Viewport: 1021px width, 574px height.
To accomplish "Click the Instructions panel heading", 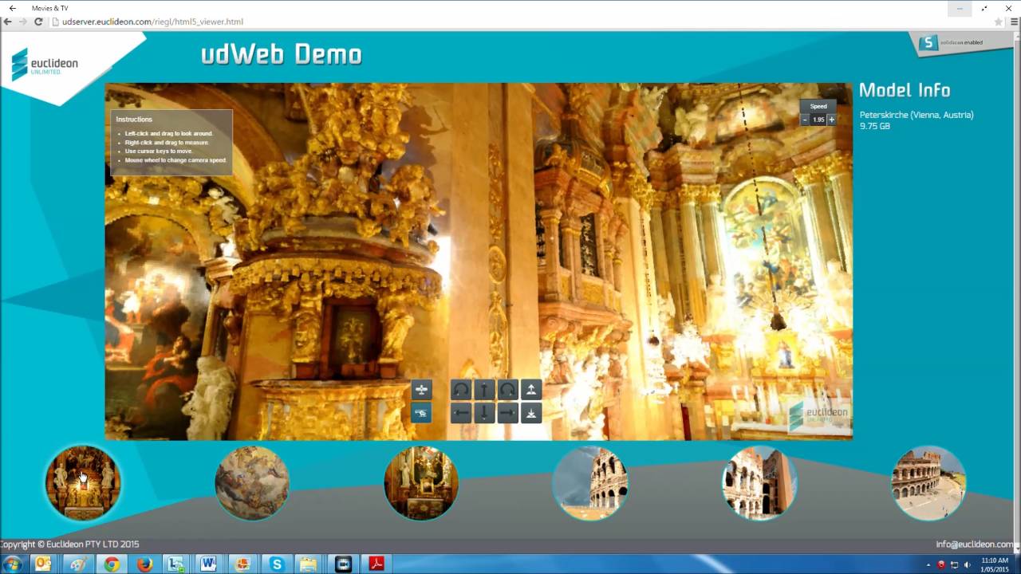I will (x=134, y=120).
